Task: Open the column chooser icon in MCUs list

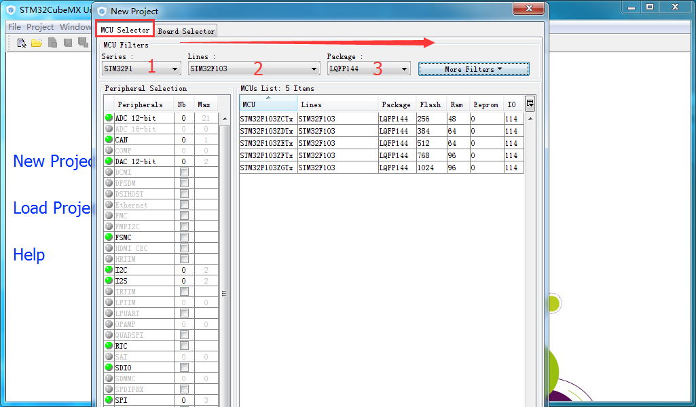Action: [530, 104]
